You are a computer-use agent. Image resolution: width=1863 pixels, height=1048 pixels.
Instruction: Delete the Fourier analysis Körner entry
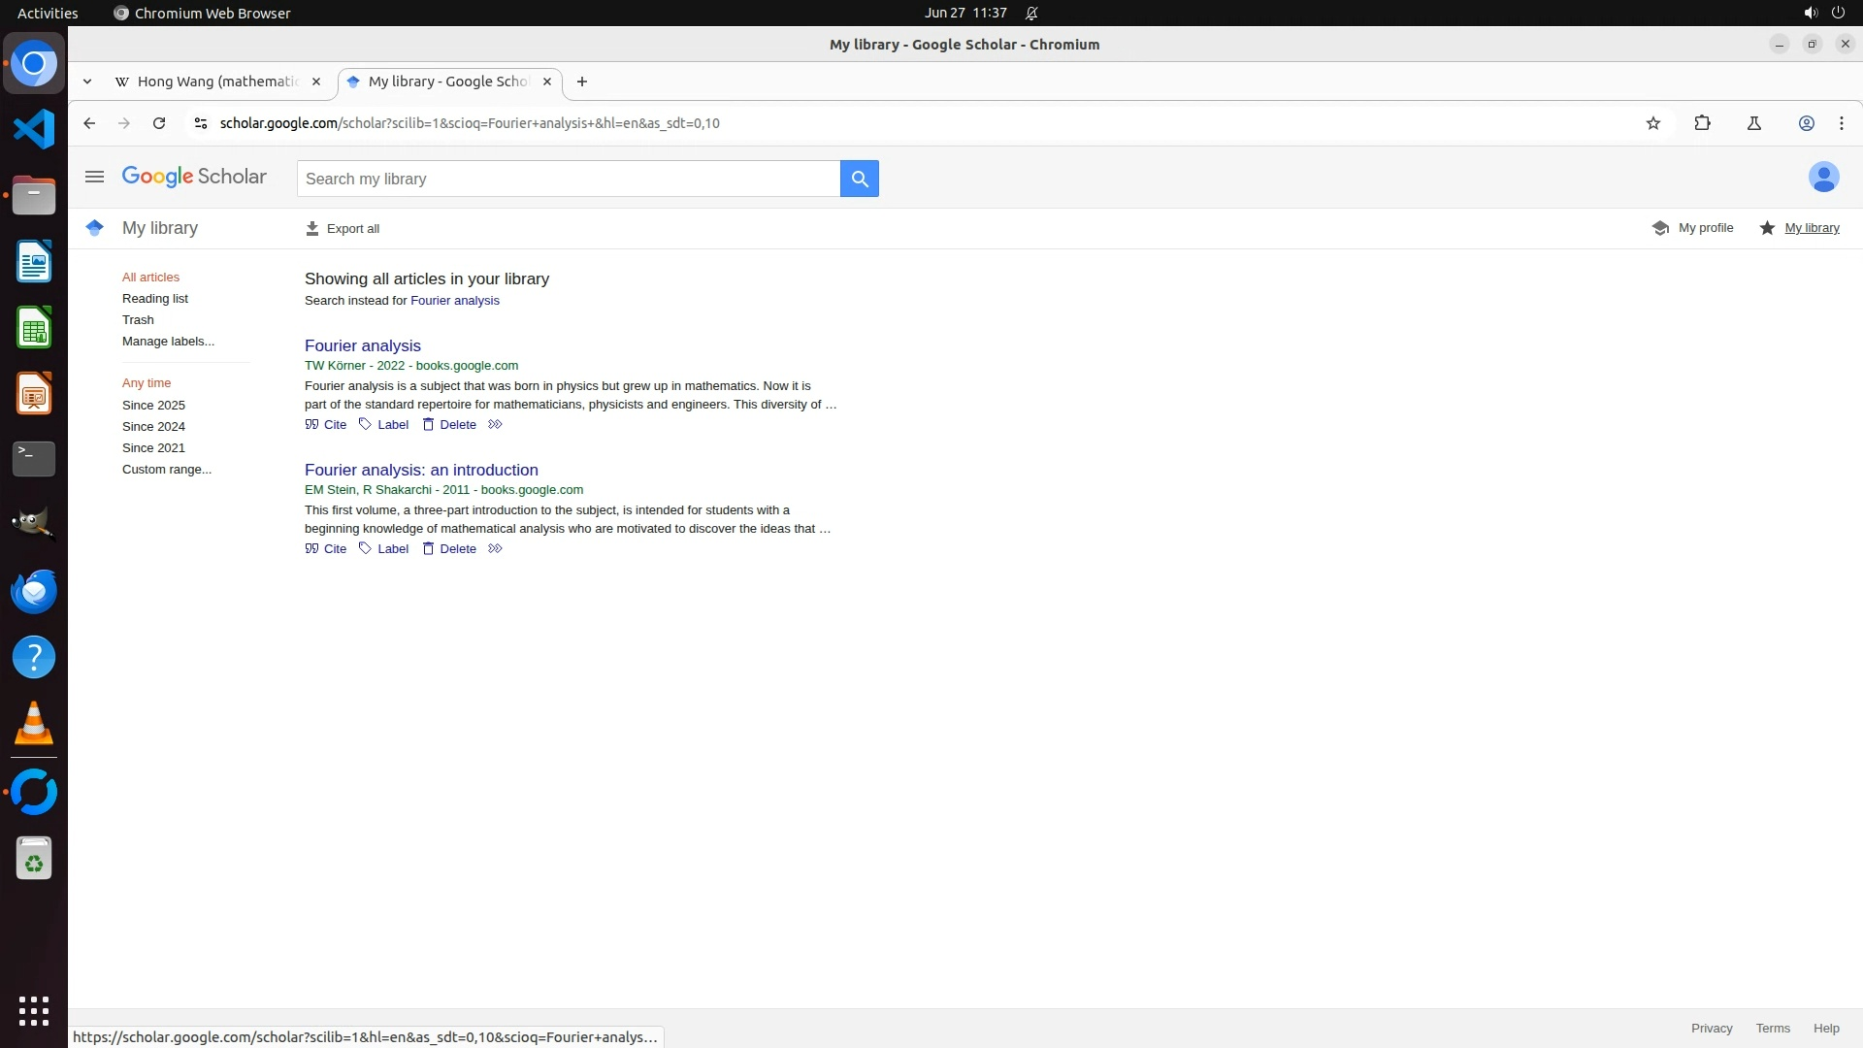point(449,424)
